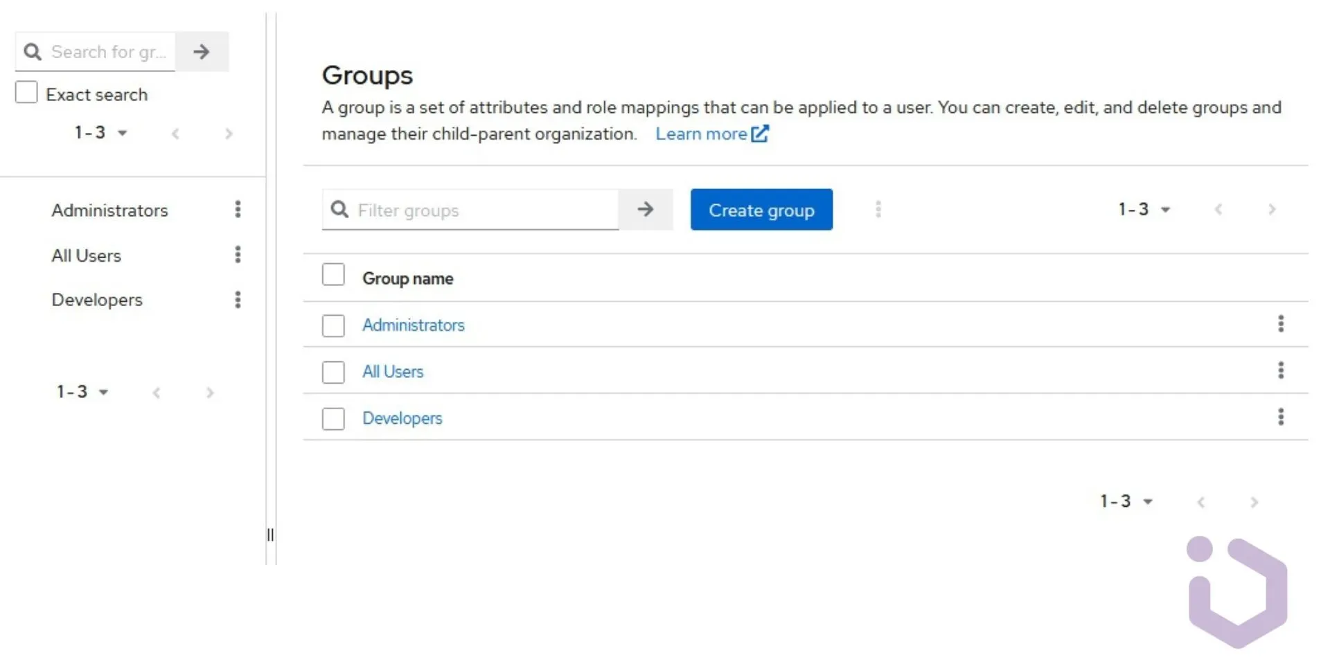Expand the 1-3 dropdown at sidebar bottom
Viewport: 1330px width, 664px height.
pos(82,392)
